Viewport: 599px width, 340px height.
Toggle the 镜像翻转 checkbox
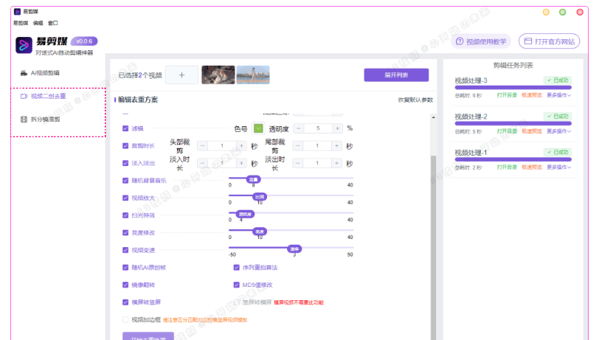click(125, 285)
